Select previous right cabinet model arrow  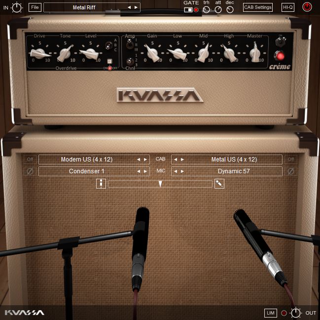point(176,160)
